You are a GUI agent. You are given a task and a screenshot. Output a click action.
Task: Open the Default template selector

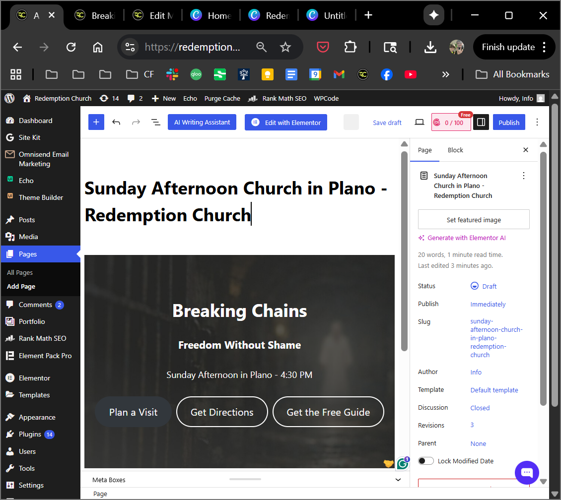click(494, 390)
